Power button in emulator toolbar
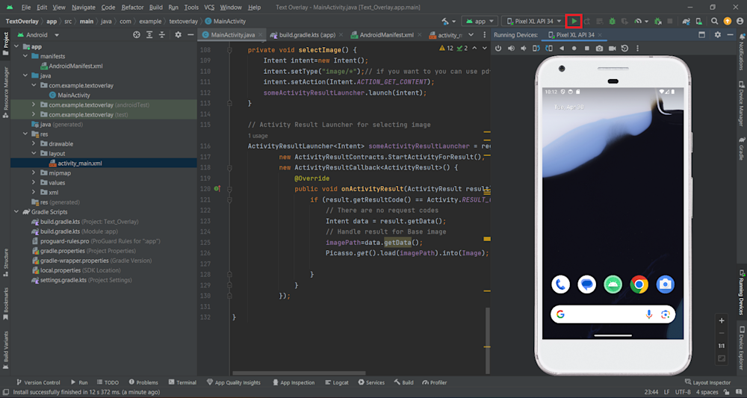Viewport: 747px width, 398px height. click(x=498, y=48)
